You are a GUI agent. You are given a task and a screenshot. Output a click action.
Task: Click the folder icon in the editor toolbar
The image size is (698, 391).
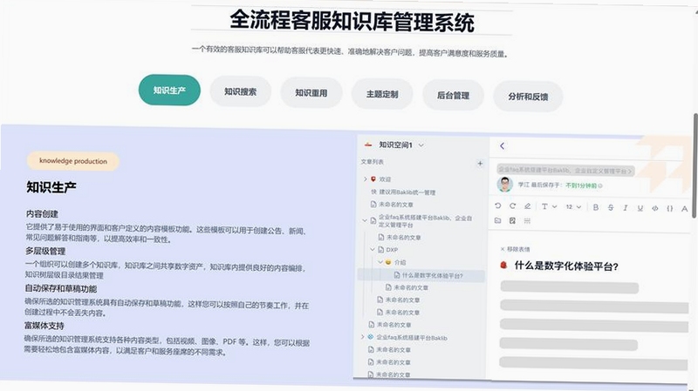(x=497, y=220)
